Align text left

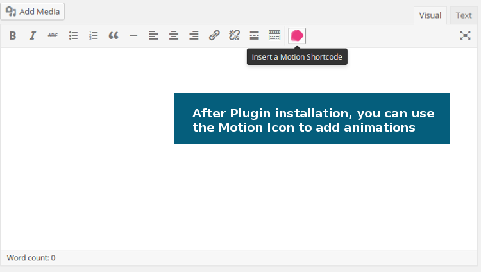coord(154,36)
